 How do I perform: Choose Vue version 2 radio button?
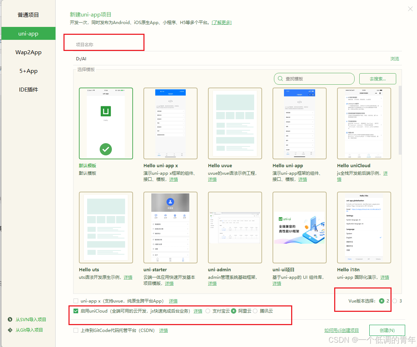tap(382, 301)
